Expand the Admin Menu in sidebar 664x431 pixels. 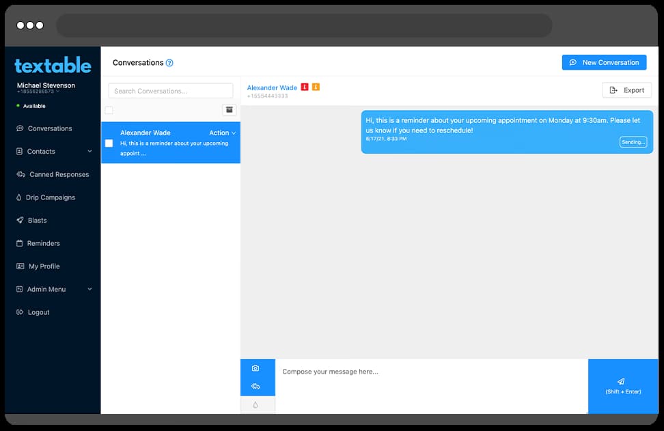coord(89,290)
